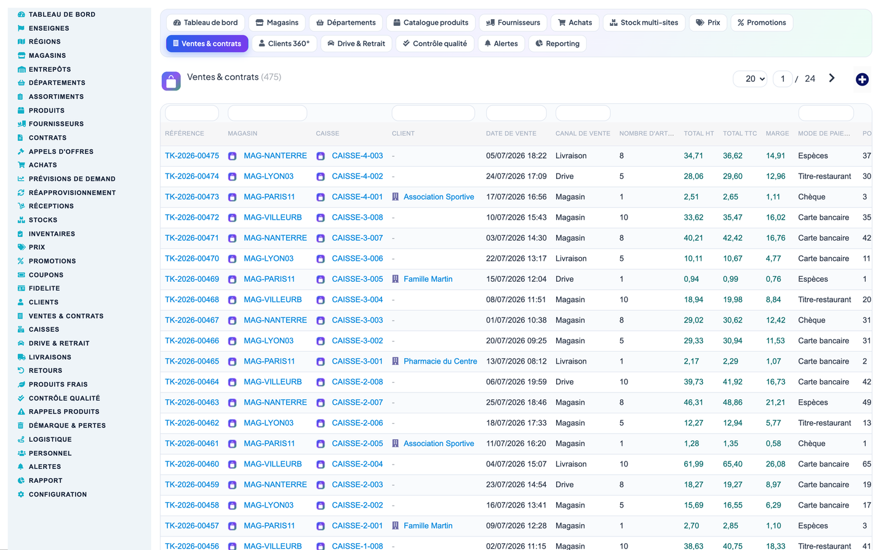Switch to Clients 360° tab
Screen dimensions: 889x550
point(284,44)
